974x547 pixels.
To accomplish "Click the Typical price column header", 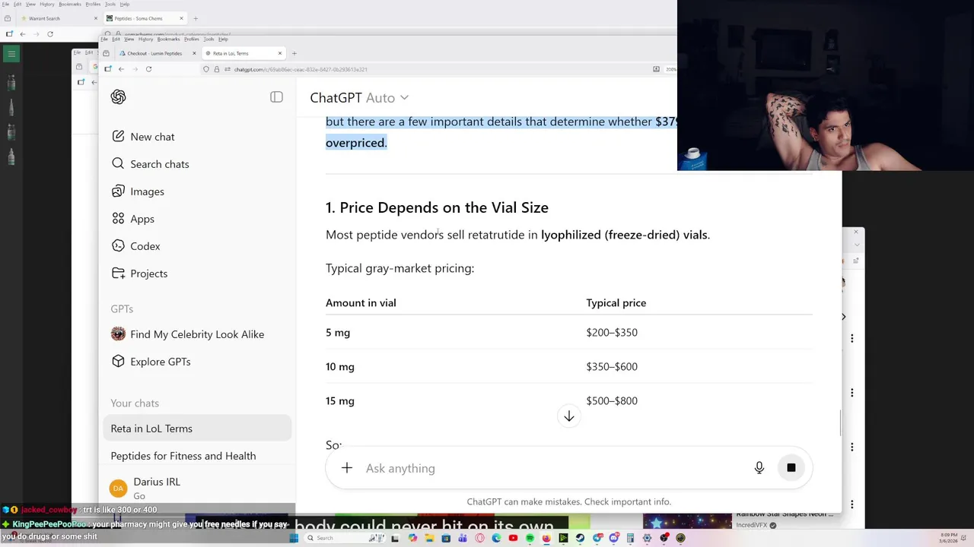I will 616,302.
